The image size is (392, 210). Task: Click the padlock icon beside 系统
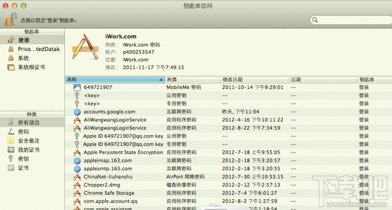(11, 58)
